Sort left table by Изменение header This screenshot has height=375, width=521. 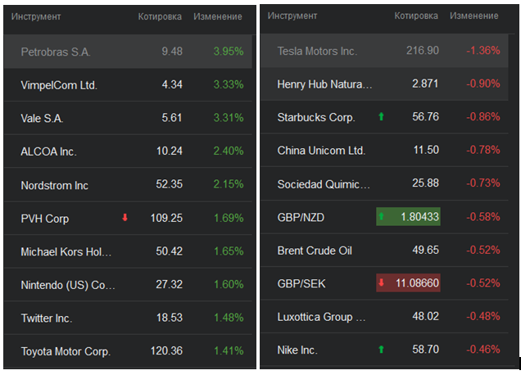[218, 16]
